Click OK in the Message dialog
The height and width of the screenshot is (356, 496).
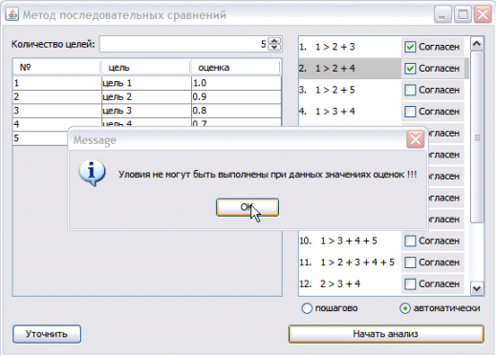[248, 207]
